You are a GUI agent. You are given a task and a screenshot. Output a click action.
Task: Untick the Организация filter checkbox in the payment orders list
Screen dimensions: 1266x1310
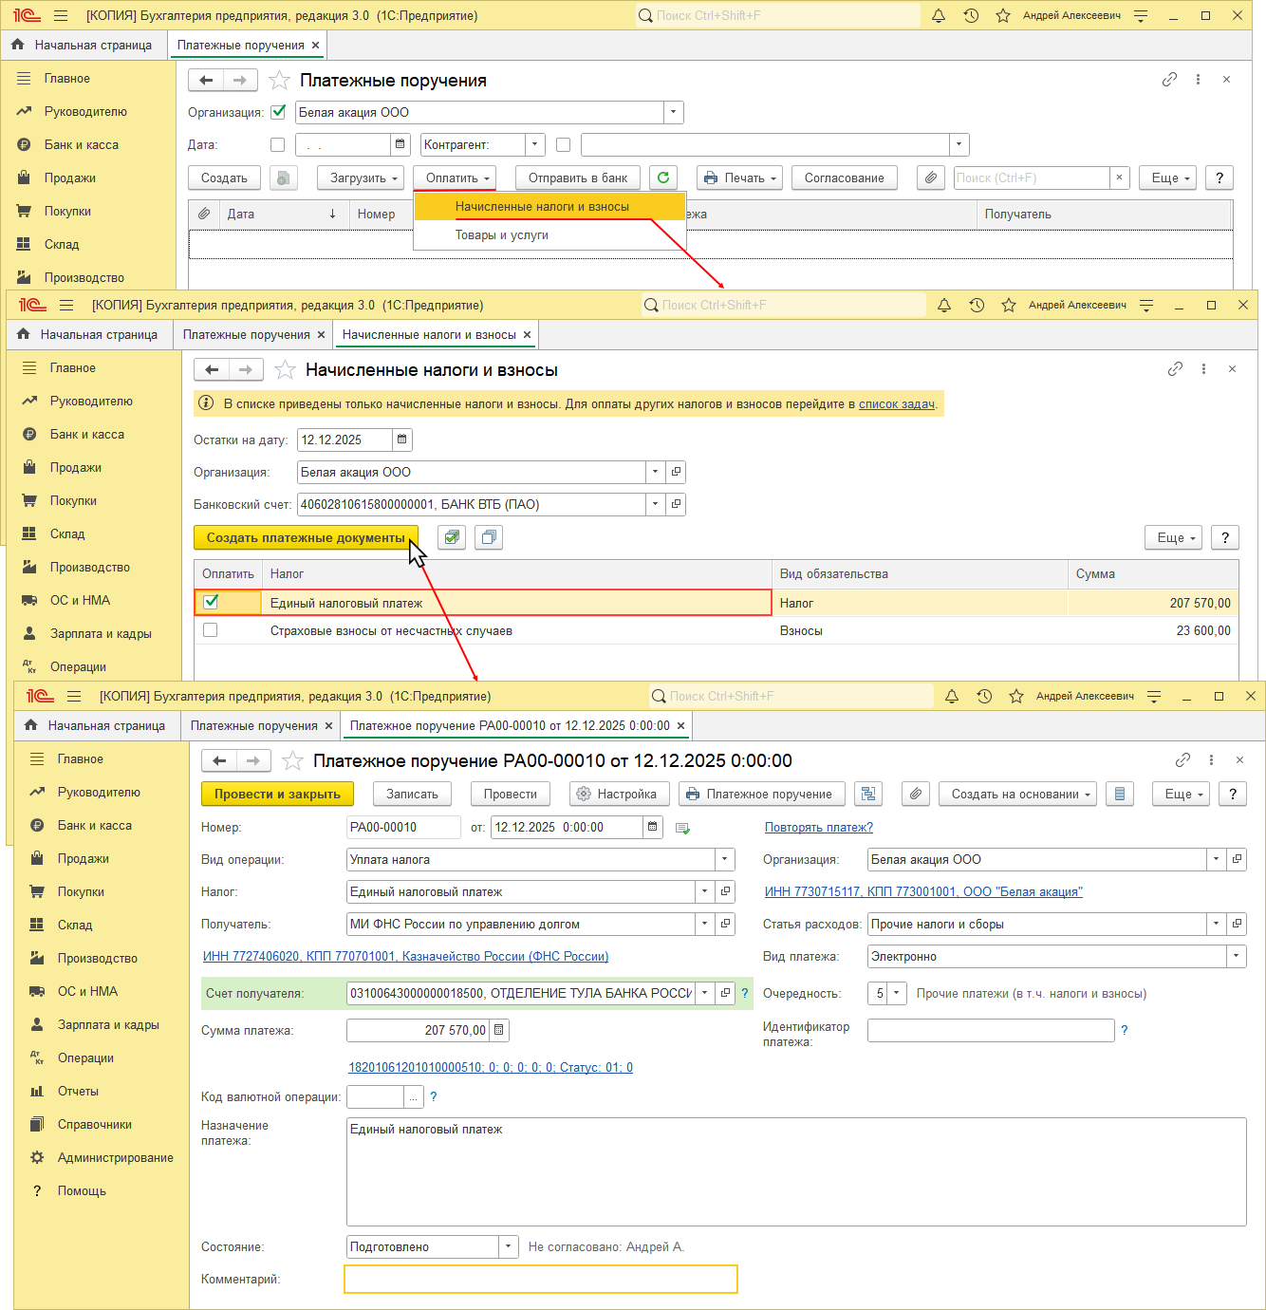point(278,112)
